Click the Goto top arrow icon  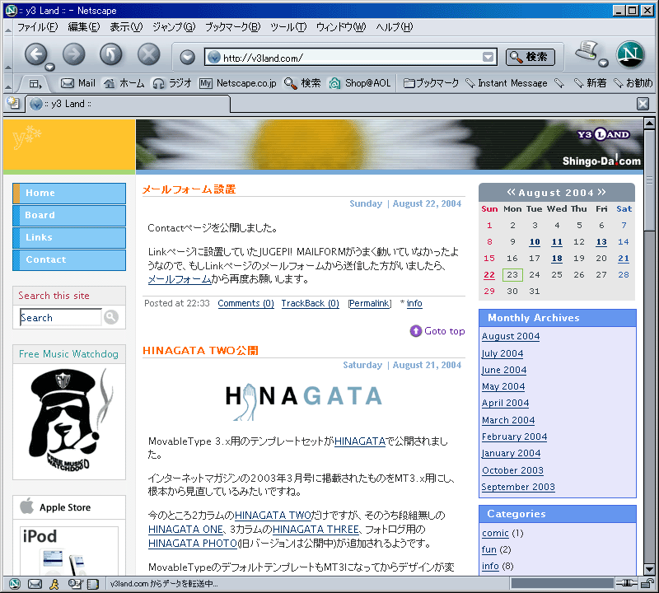(415, 331)
